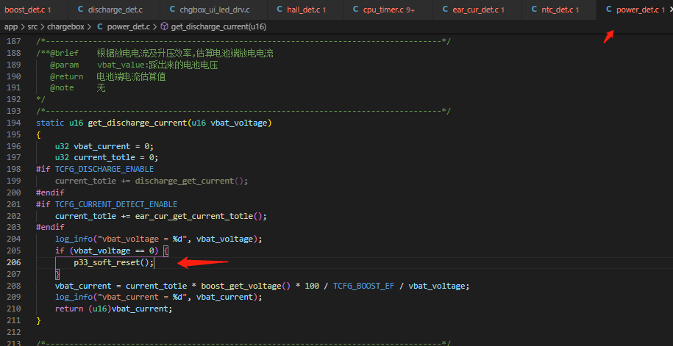Go to the ear_cur_det.c tab

[477, 10]
